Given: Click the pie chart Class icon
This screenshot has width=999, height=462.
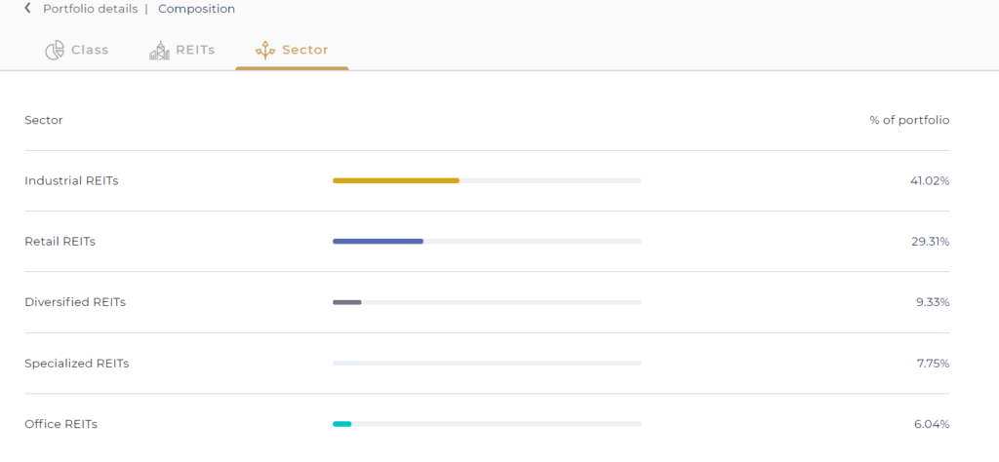Looking at the screenshot, I should point(55,51).
